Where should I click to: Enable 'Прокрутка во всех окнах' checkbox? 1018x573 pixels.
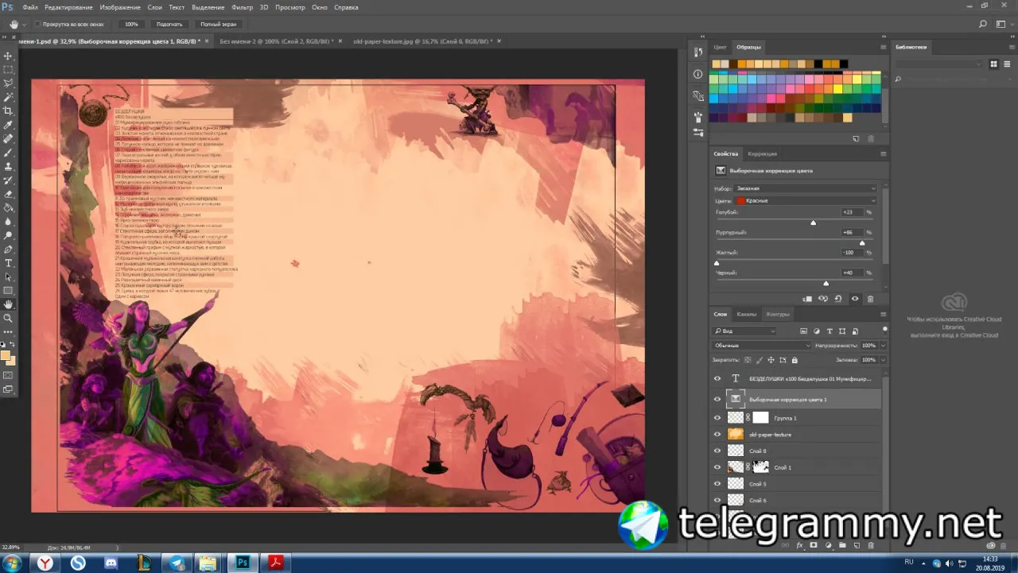click(x=37, y=24)
